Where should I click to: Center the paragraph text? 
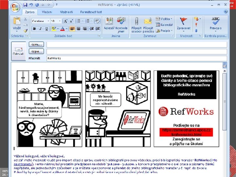pyautogui.click(x=78, y=29)
